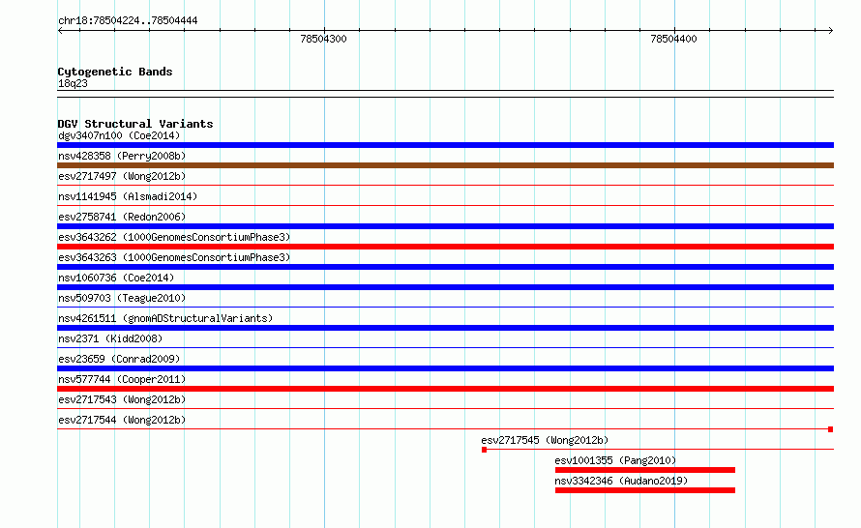This screenshot has height=528, width=861.
Task: Click the nsv577744 (Cooper2011) label
Action: click(122, 379)
